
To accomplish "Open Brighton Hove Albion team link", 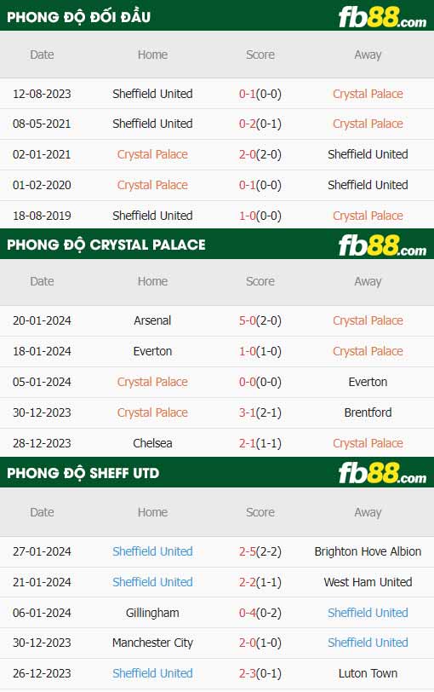I will tap(368, 551).
